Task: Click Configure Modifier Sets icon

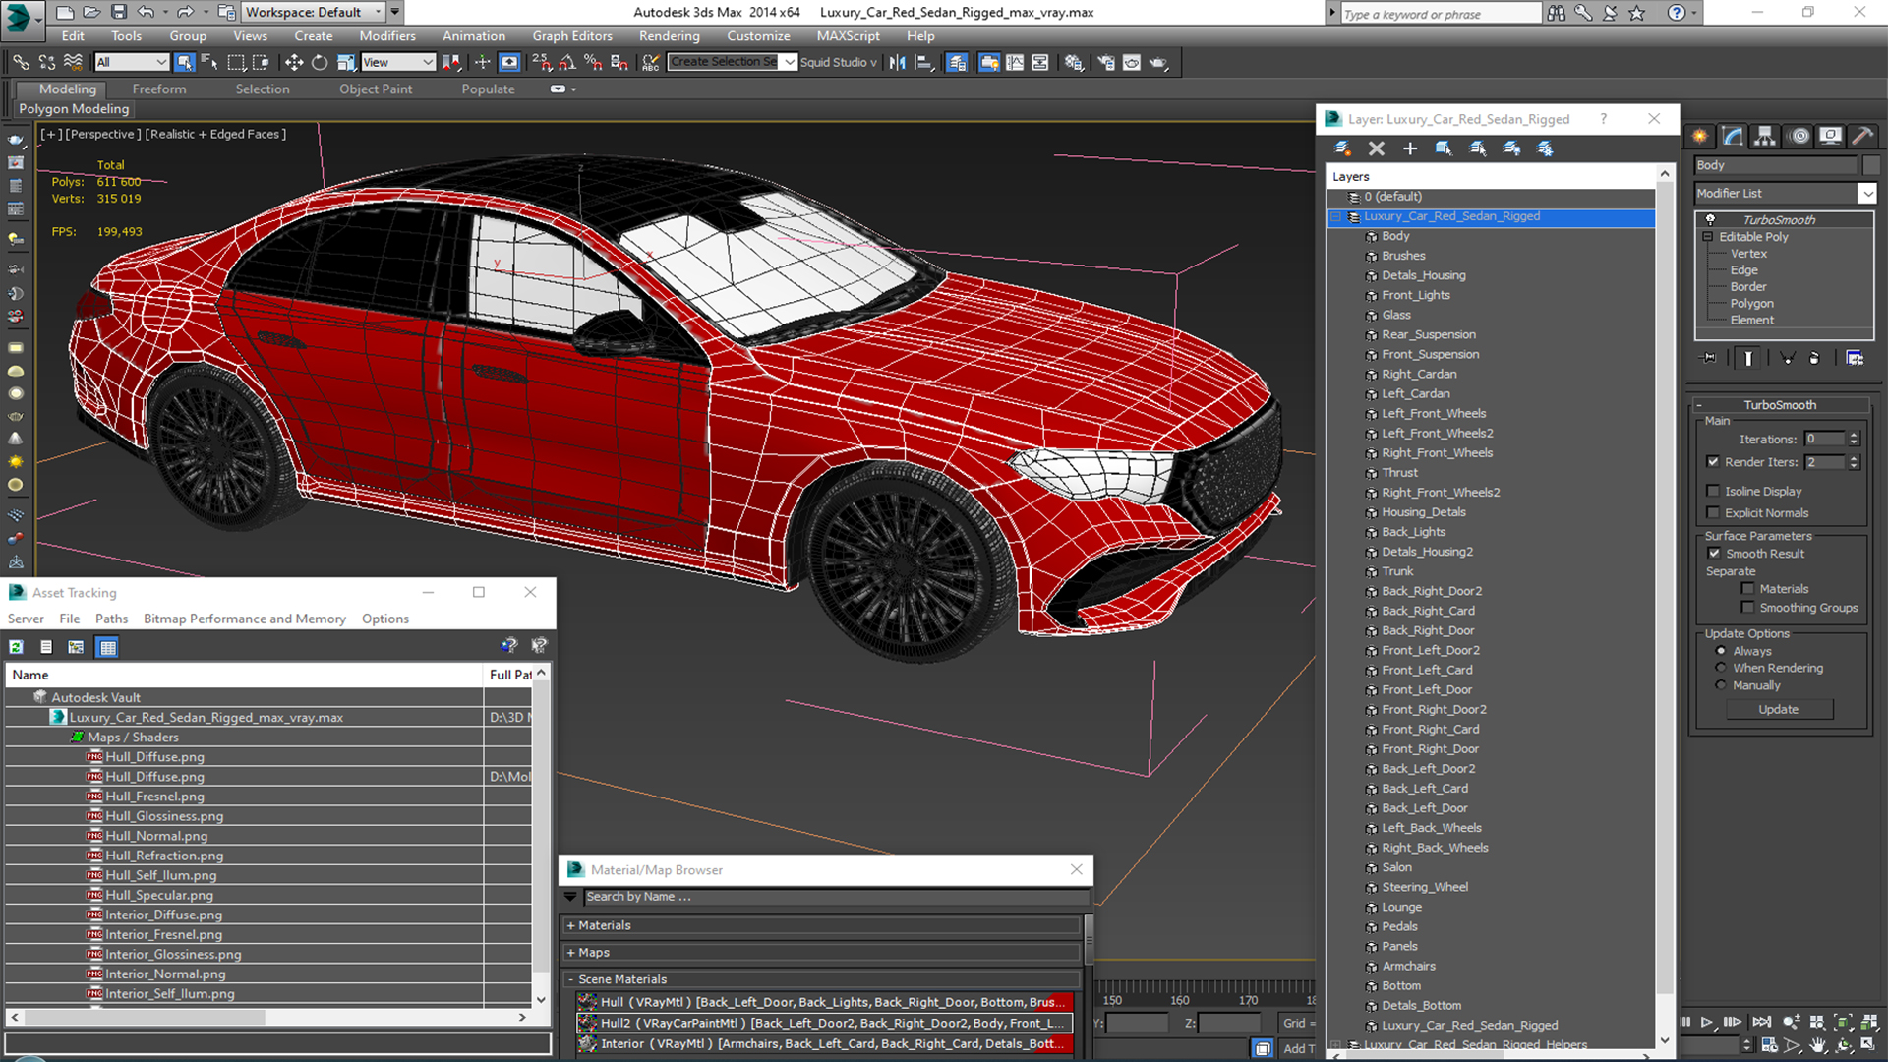Action: pos(1855,358)
